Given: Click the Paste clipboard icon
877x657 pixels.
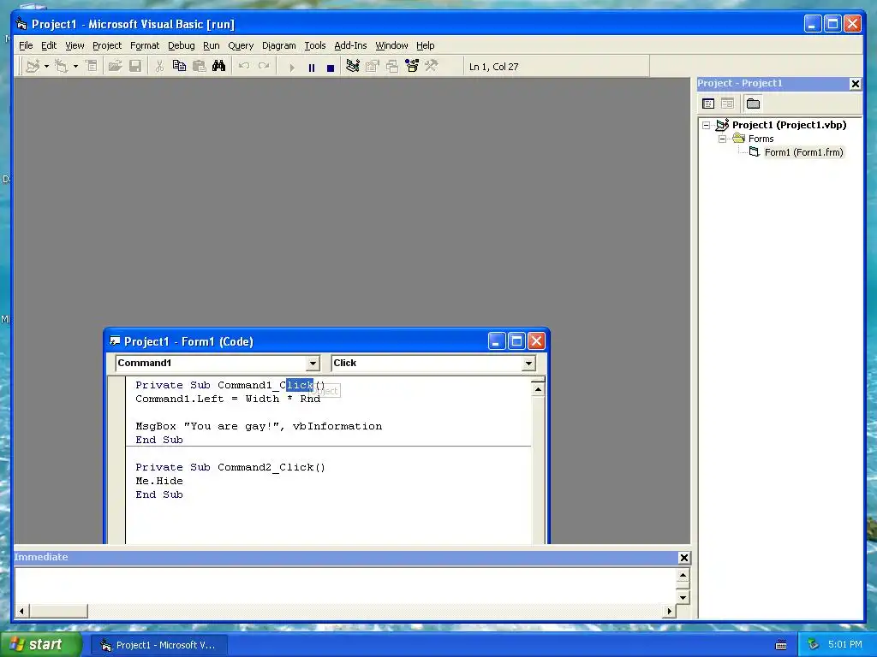Looking at the screenshot, I should coord(199,67).
